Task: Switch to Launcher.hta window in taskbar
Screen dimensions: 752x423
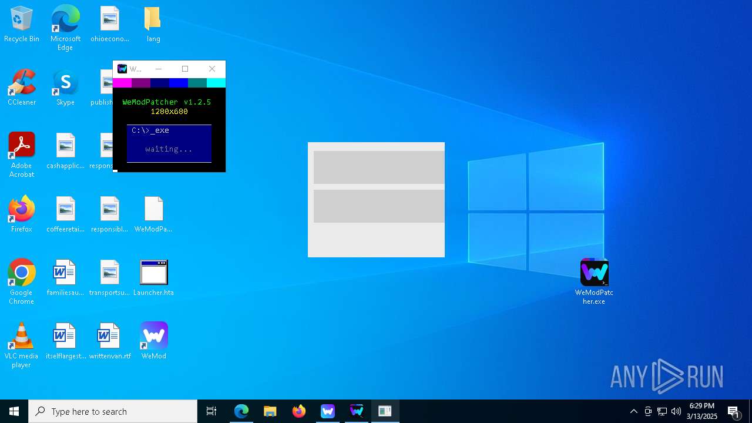Action: 385,411
